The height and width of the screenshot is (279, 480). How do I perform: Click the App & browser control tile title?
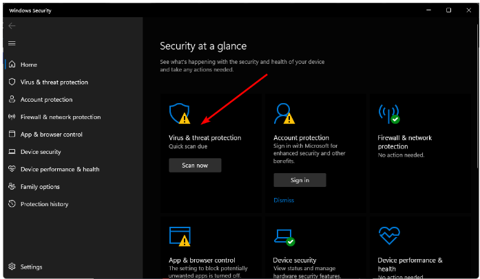point(202,260)
